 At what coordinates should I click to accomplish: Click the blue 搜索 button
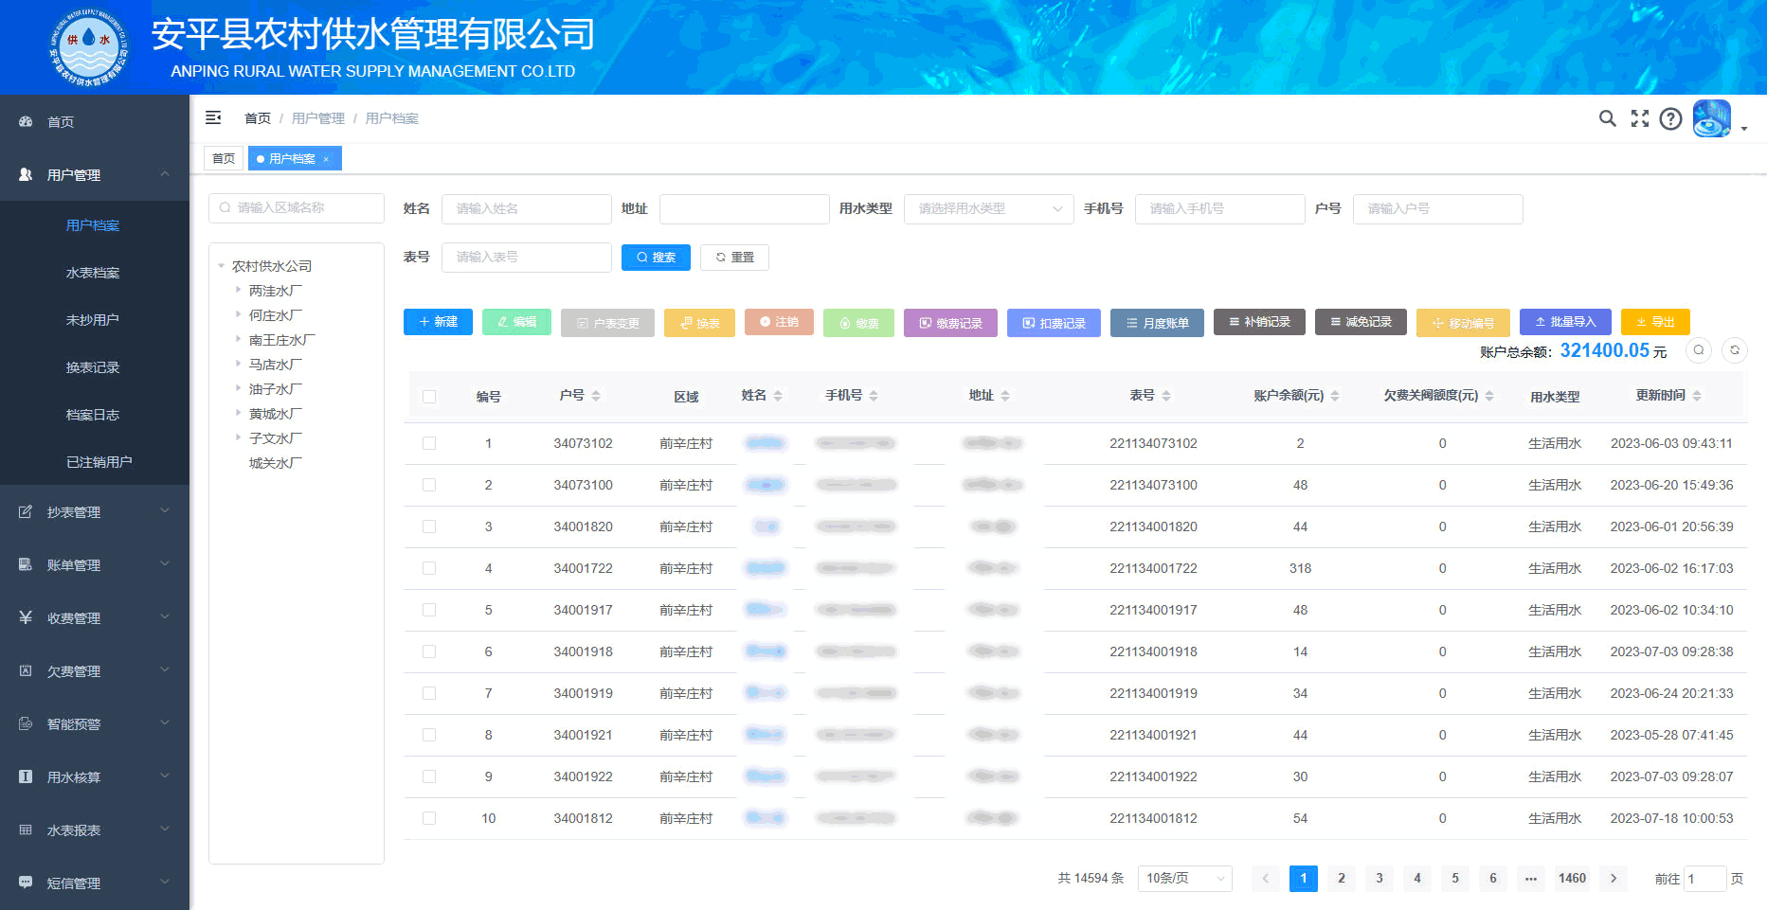click(x=656, y=258)
